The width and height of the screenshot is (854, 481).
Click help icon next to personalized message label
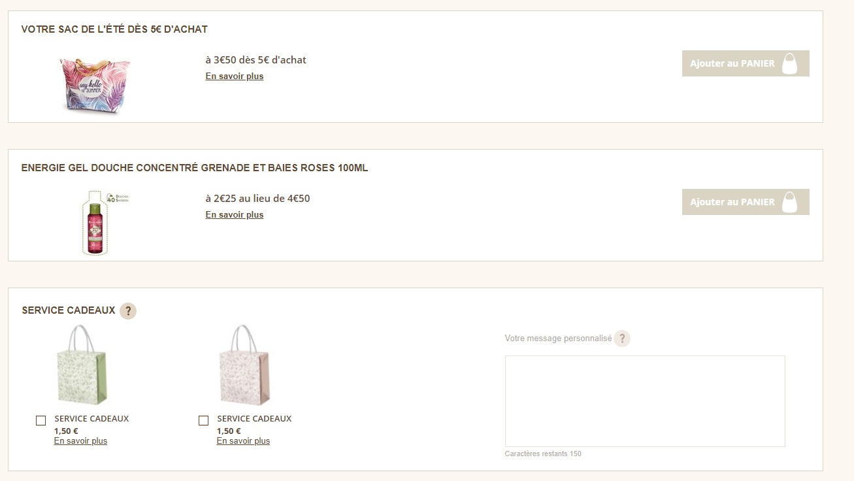(x=622, y=339)
